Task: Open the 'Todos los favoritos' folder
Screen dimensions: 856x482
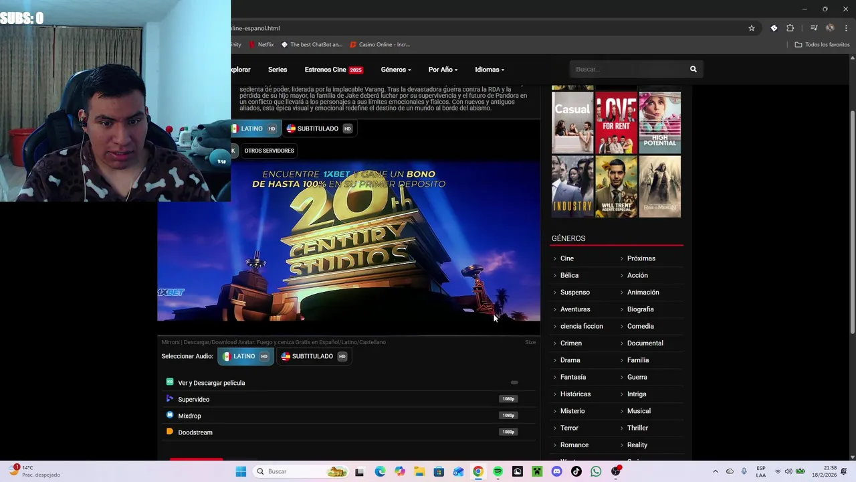Action: coord(822,44)
